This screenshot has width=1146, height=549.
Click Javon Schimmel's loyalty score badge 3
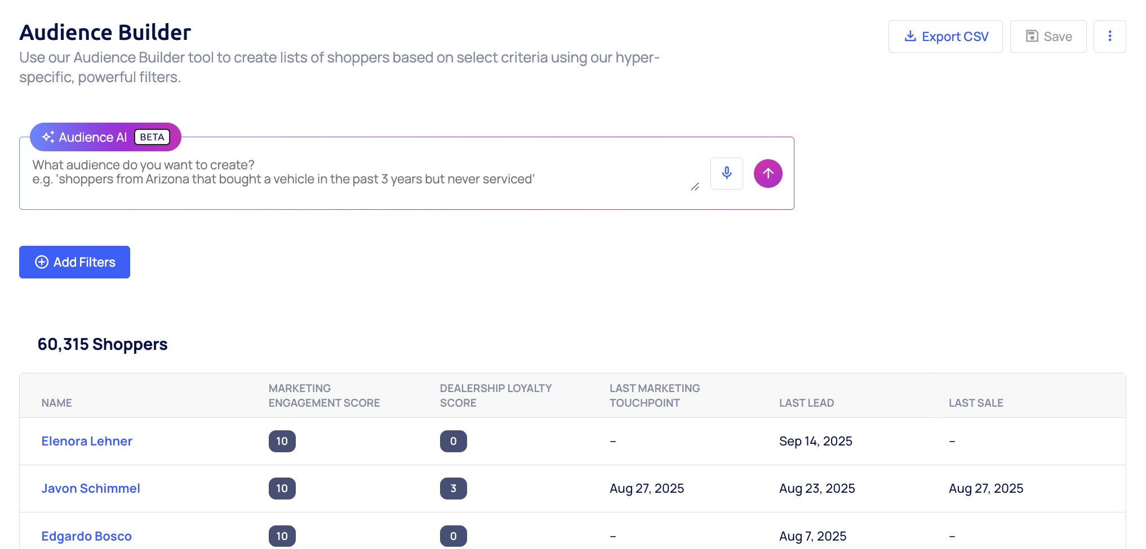(453, 489)
